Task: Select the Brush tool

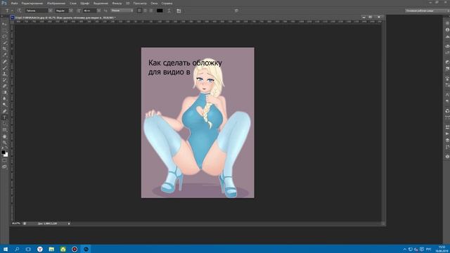Action: click(4, 67)
